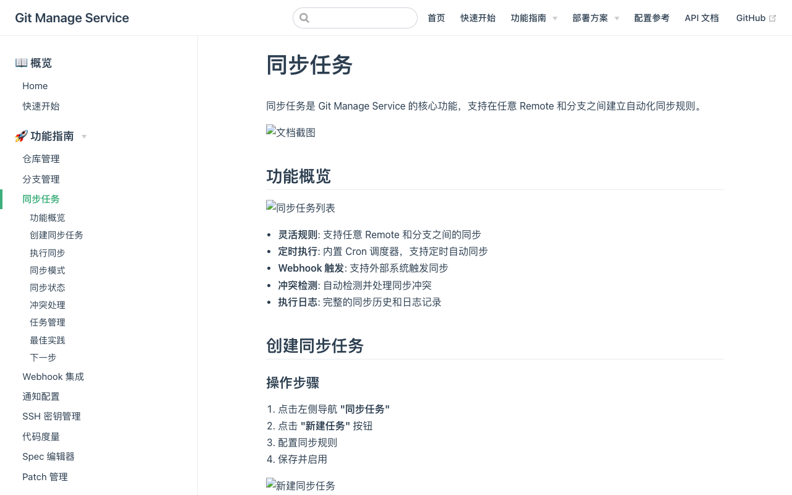Go to SSH 密钥管理 in the sidebar

(51, 416)
